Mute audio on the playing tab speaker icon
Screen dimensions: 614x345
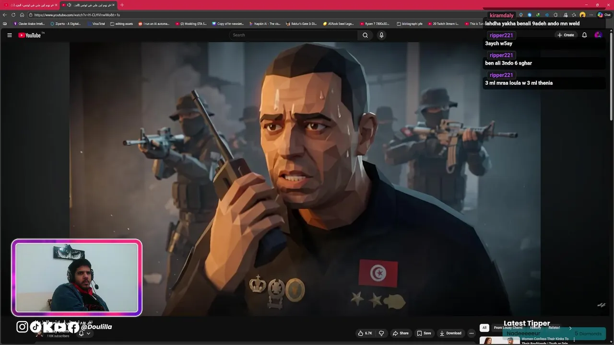[x=70, y=5]
